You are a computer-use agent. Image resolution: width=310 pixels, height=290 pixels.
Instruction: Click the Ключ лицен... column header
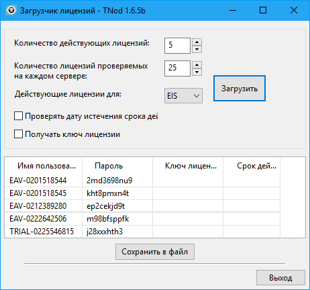(x=188, y=166)
